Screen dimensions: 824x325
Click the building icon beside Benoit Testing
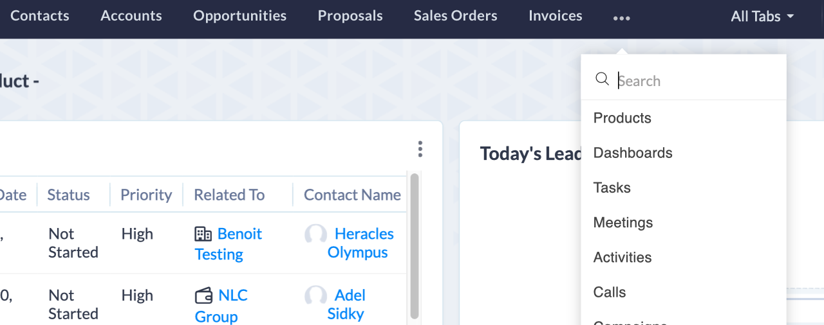click(x=203, y=234)
